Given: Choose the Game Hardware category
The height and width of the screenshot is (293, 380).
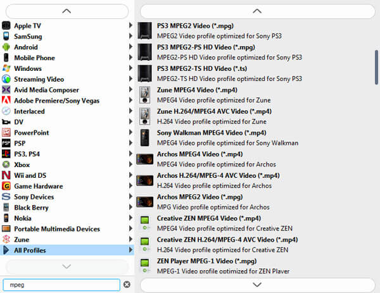Looking at the screenshot, I should [67, 186].
